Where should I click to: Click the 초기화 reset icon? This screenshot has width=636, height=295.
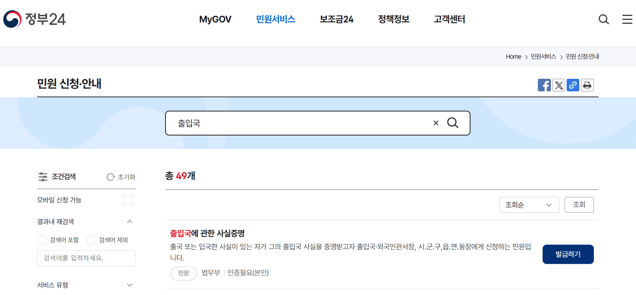pyautogui.click(x=111, y=177)
